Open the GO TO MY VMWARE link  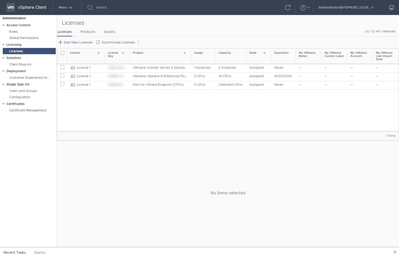(x=380, y=31)
